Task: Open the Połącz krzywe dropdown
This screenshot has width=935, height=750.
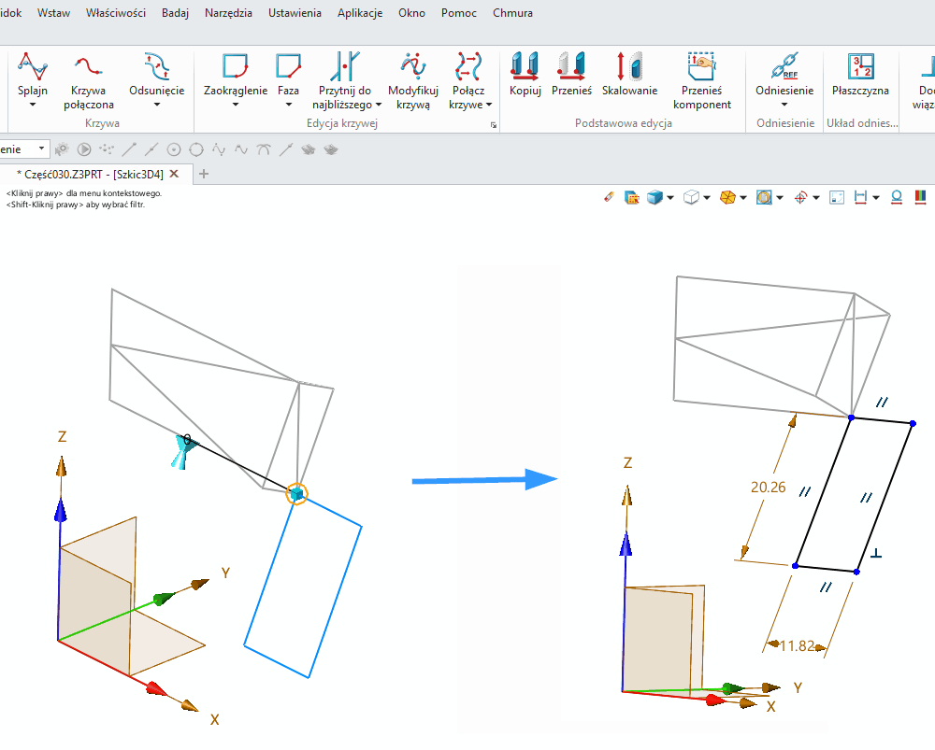Action: (x=491, y=106)
